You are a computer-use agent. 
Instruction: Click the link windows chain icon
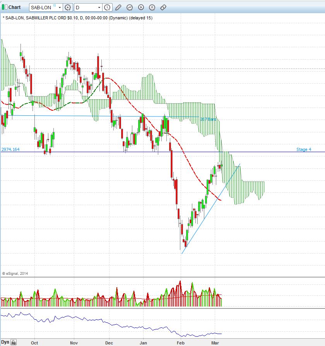pyautogui.click(x=163, y=7)
